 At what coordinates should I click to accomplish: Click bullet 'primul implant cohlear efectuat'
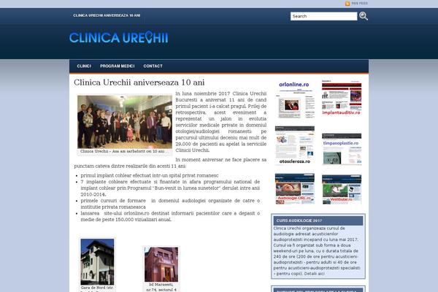[x=150, y=175]
